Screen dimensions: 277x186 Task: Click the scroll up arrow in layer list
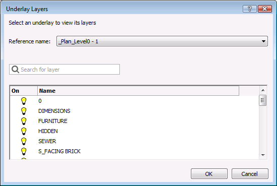coord(263,90)
